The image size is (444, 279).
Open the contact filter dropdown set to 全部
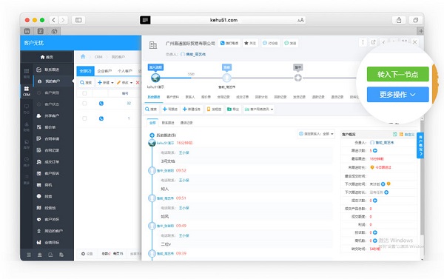(x=316, y=134)
